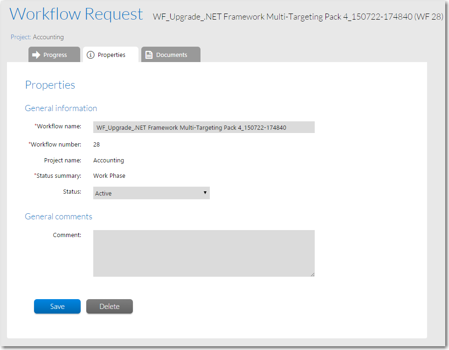The height and width of the screenshot is (350, 449).
Task: Click inside the Comment text area
Action: tap(204, 253)
